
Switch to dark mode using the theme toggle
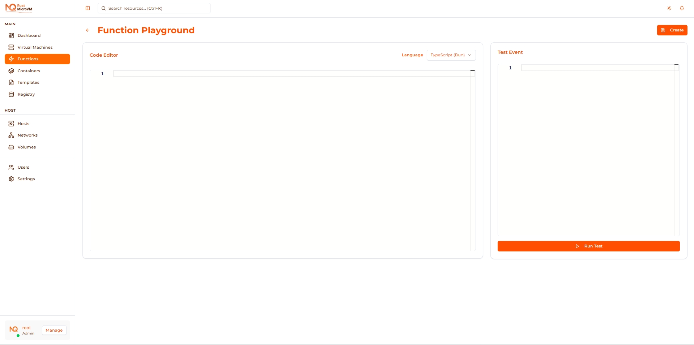click(x=669, y=8)
